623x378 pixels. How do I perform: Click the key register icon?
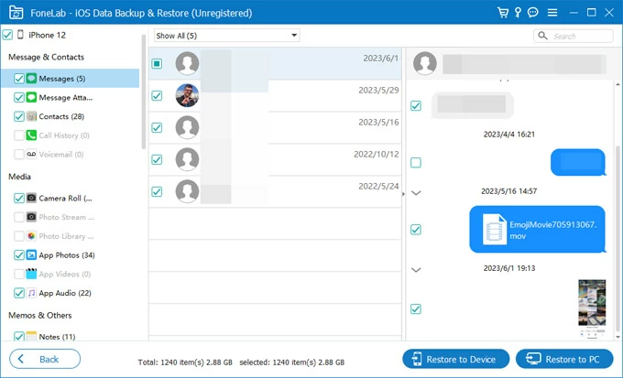519,13
